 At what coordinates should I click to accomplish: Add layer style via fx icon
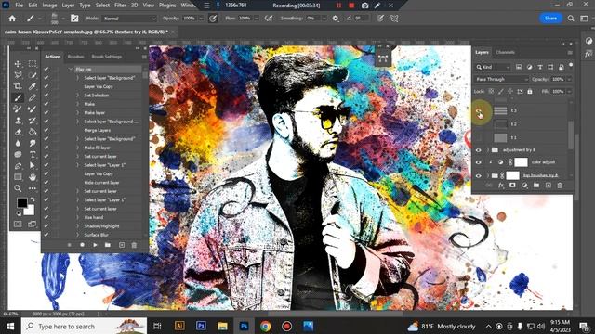(x=501, y=186)
